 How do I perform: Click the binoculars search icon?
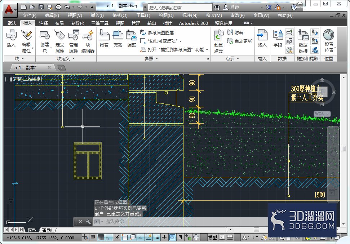point(217,7)
